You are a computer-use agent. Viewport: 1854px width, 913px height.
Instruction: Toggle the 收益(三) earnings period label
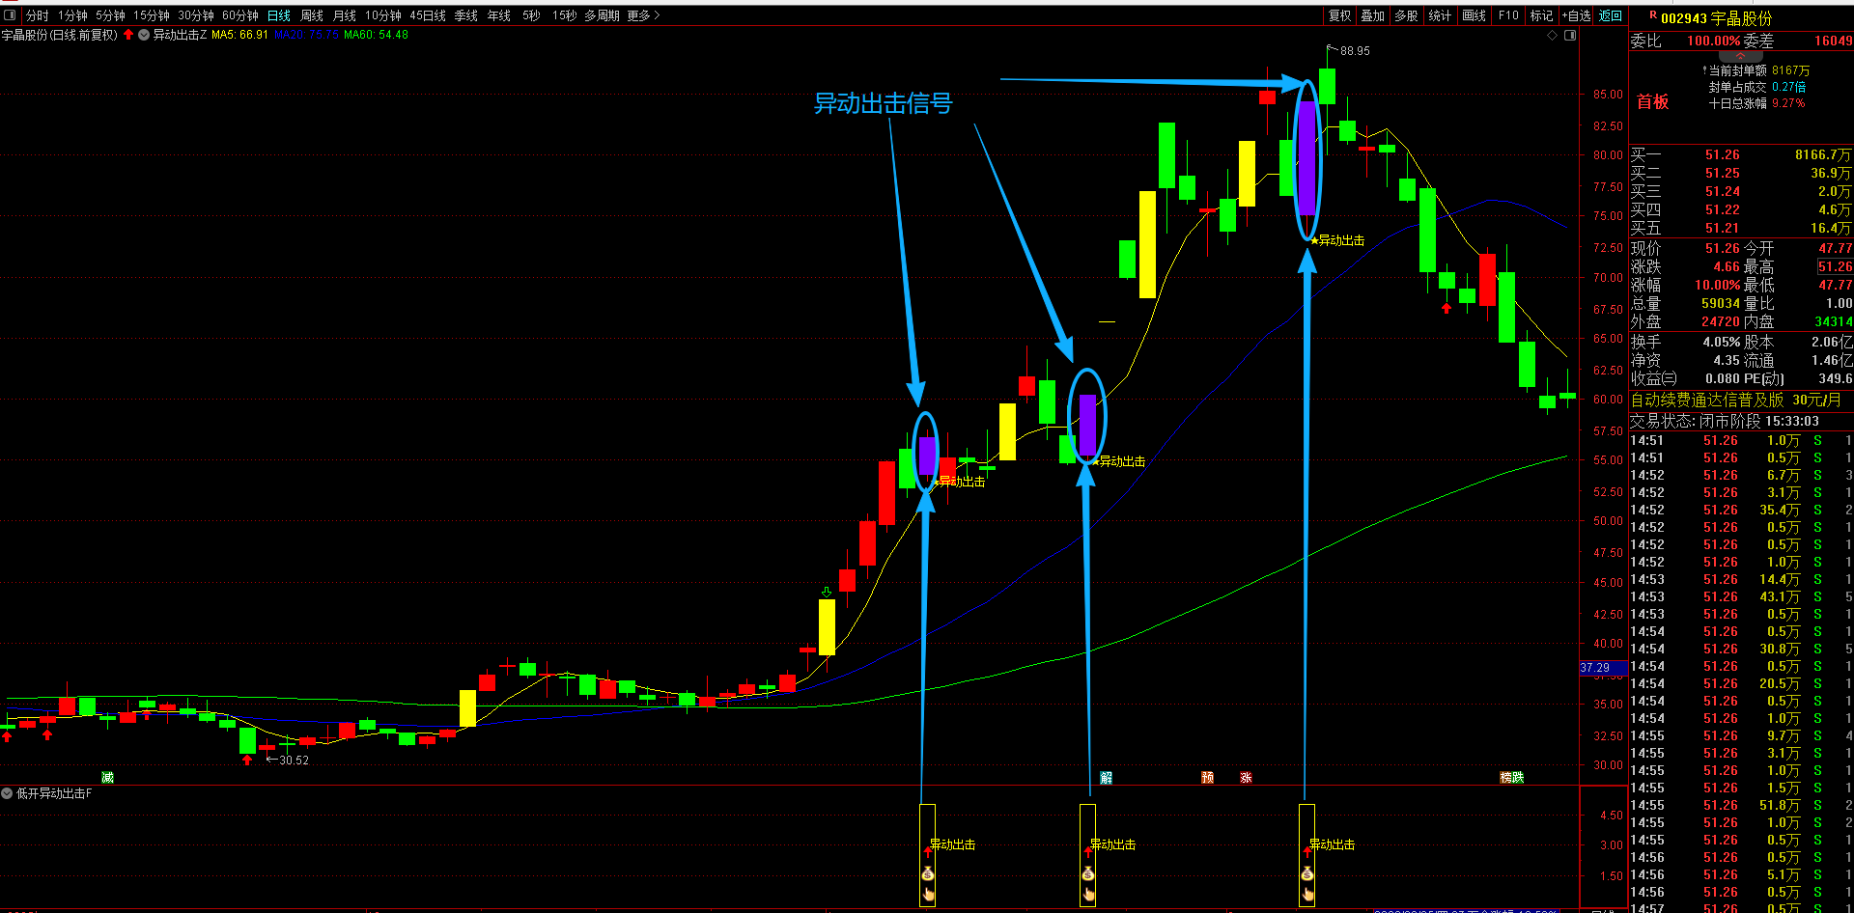[x=1654, y=378]
